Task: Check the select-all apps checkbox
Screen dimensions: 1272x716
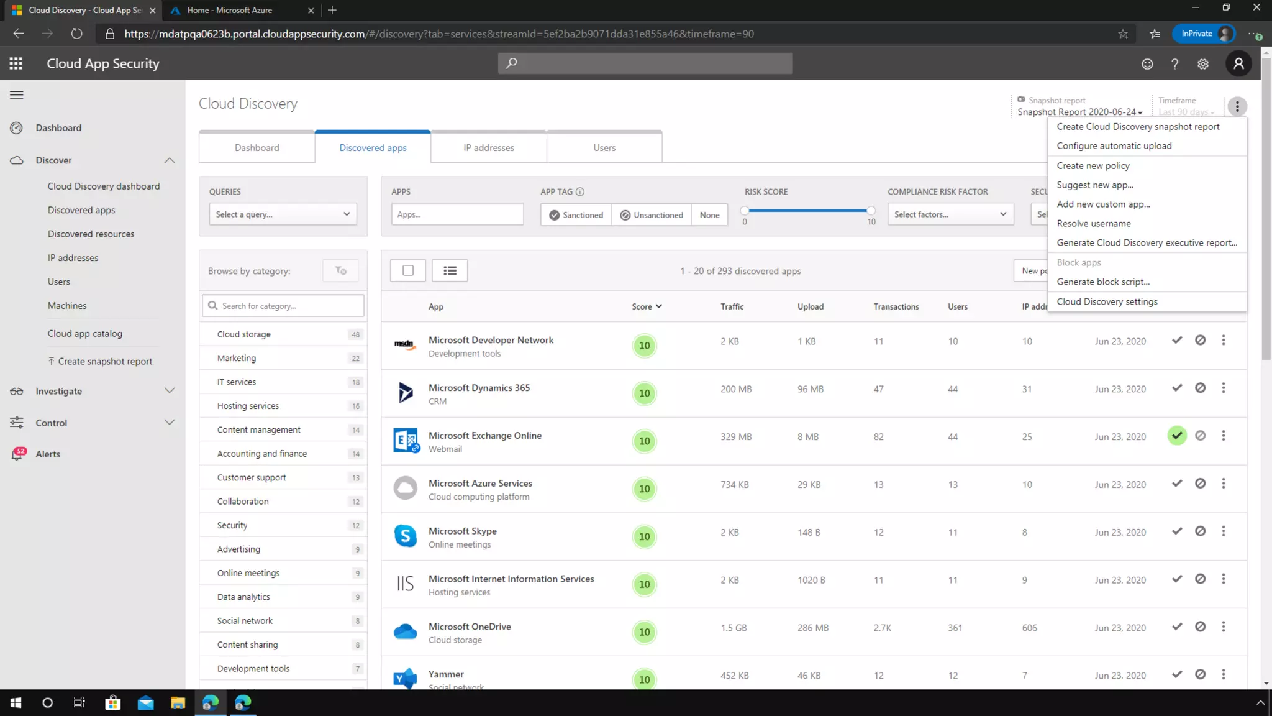Action: click(408, 270)
